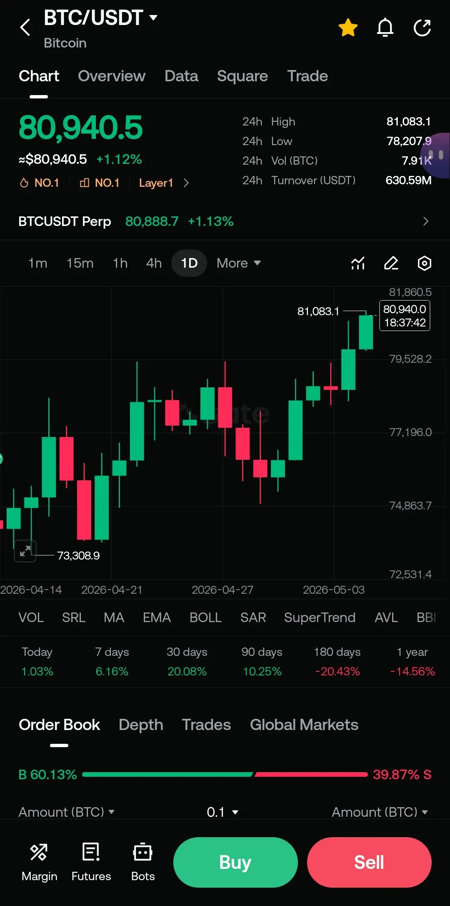The height and width of the screenshot is (906, 450).
Task: Toggle the AVL indicator
Action: (x=386, y=617)
